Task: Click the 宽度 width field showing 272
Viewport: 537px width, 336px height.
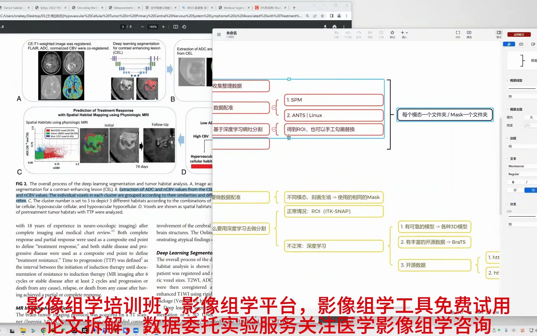Action: click(x=530, y=125)
